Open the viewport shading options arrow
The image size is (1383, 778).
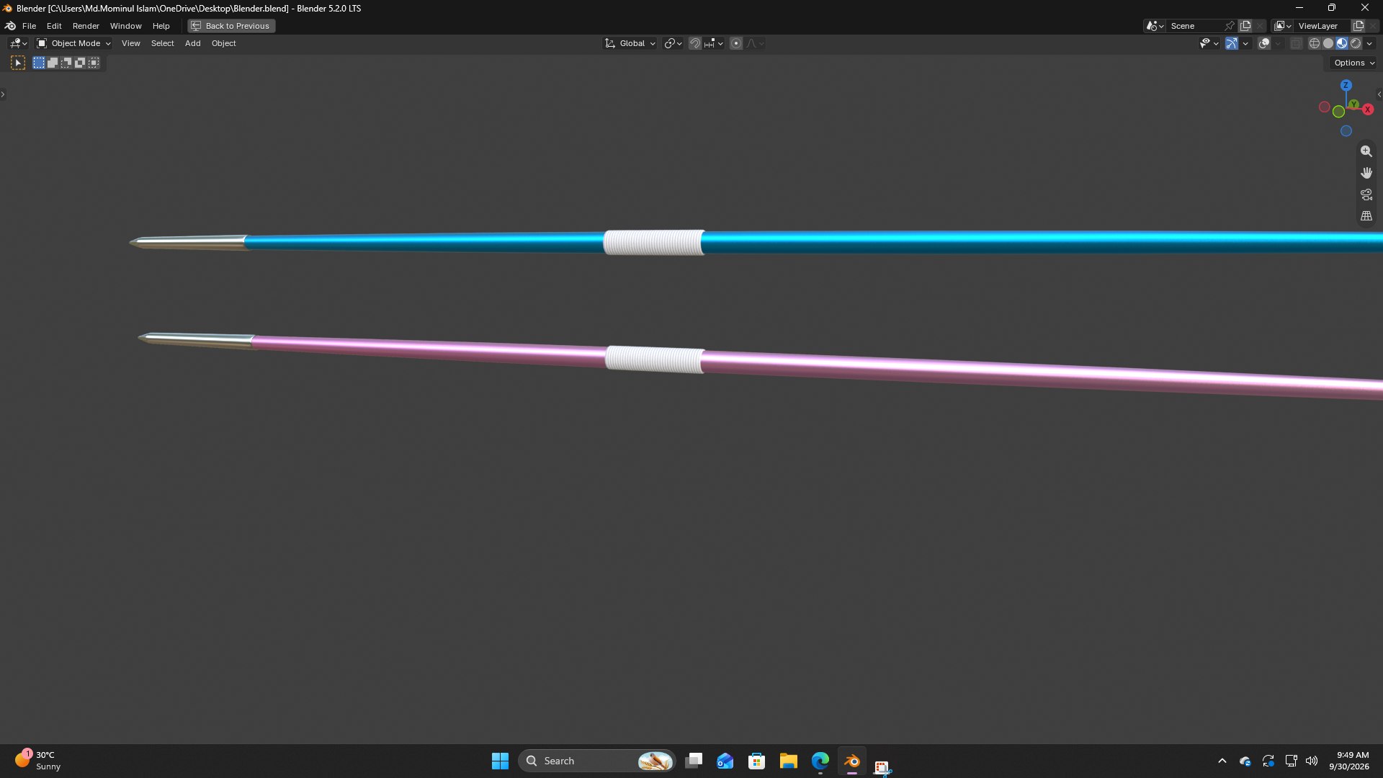click(x=1369, y=44)
